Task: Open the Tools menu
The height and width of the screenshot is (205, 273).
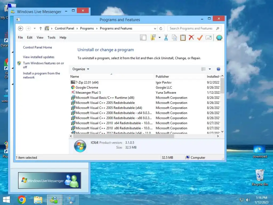Action: click(51, 37)
